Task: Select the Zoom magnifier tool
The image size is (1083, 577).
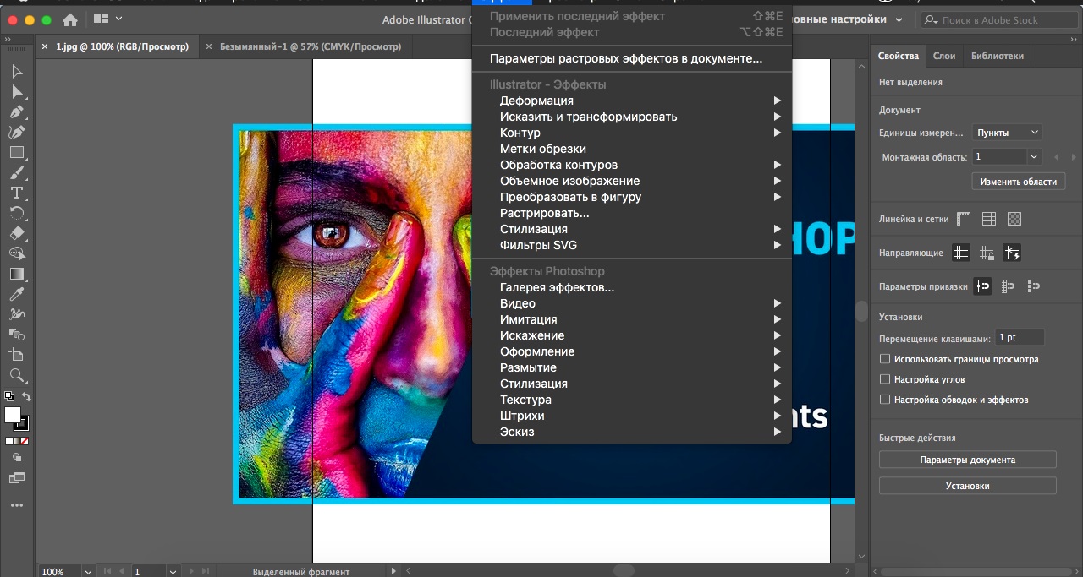Action: pos(17,375)
